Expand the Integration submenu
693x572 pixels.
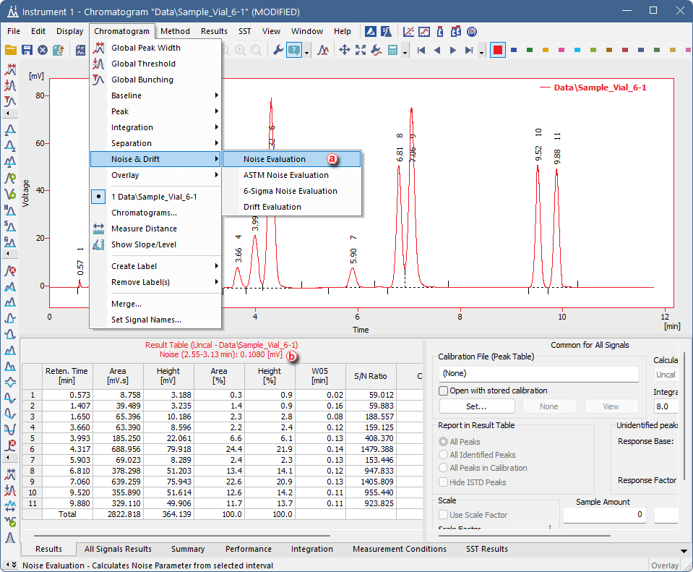(x=155, y=127)
